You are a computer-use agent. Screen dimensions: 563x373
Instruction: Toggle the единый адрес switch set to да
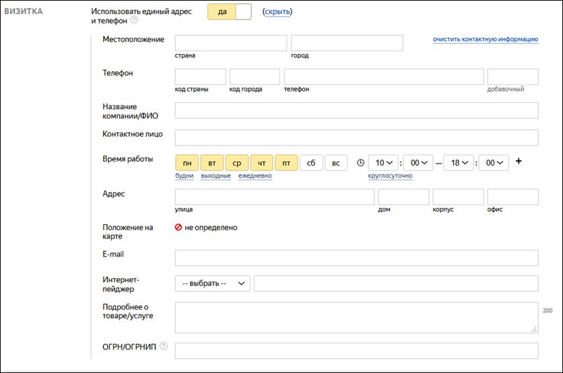[x=229, y=11]
